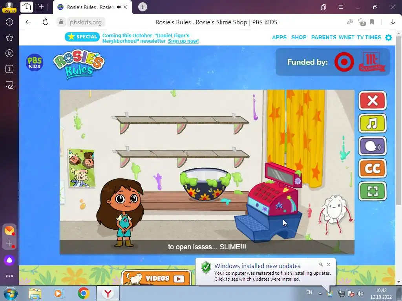Close the Windows updates notification
Viewport: 402px width, 301px height.
coord(329,265)
